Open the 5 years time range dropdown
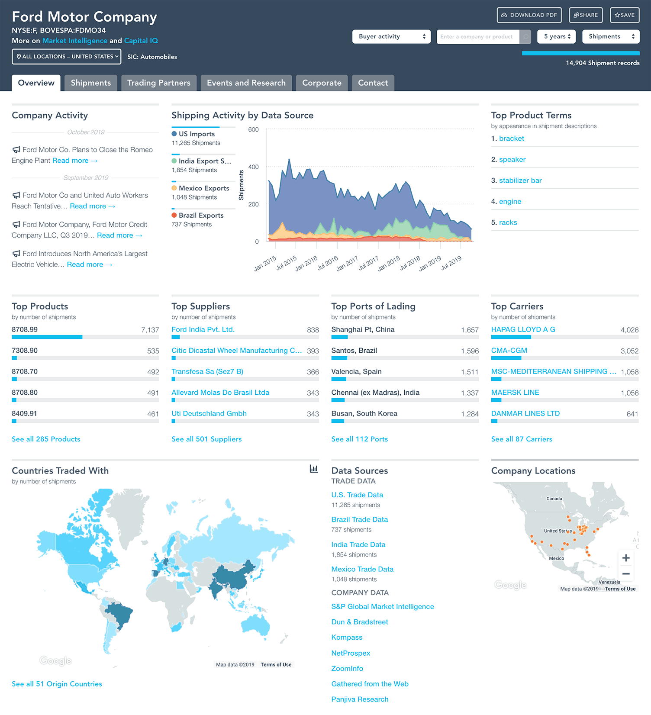651x715 pixels. pos(557,37)
